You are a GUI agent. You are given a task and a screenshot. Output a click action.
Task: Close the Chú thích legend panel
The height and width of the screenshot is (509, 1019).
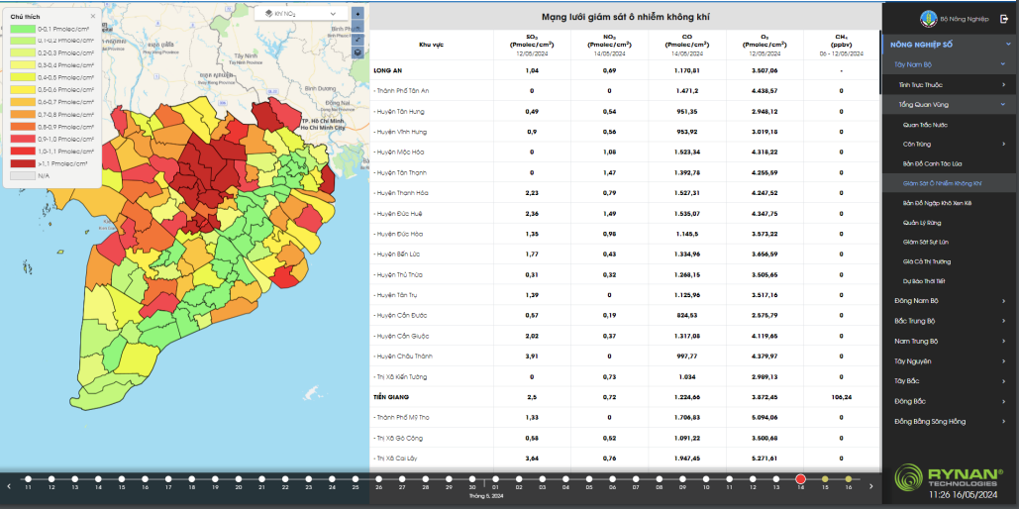93,16
